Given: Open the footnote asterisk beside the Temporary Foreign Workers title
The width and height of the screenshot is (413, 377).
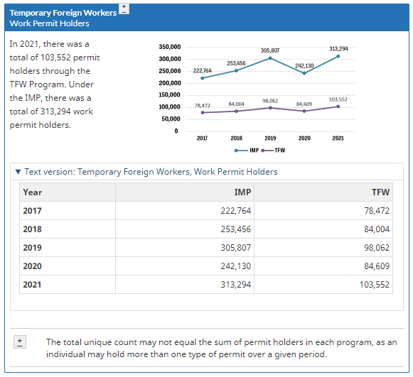Looking at the screenshot, I should (x=124, y=9).
